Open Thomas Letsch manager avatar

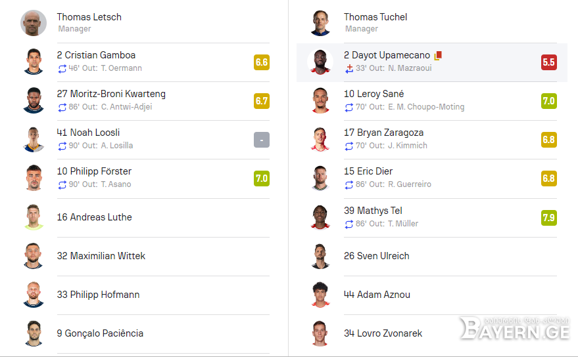(34, 23)
